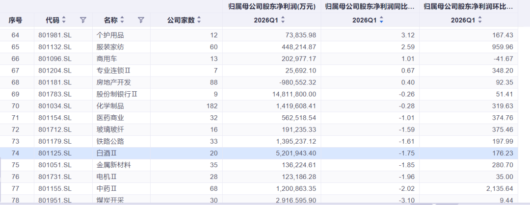Viewport: 530px width, 205px height.
Task: Select 电机II row name
Action: coord(106,177)
